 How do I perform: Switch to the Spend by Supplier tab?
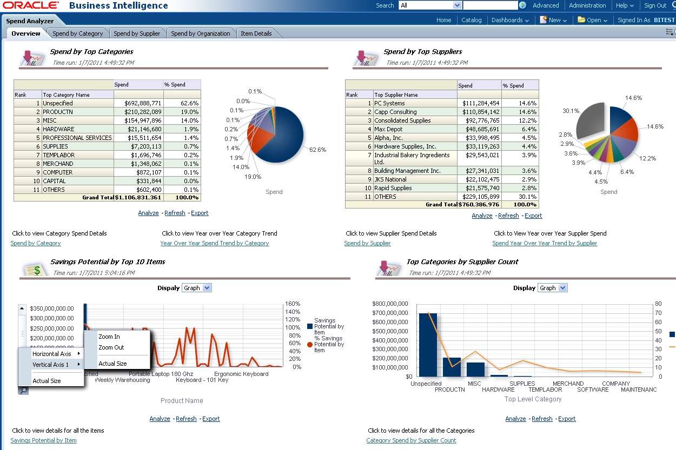[x=137, y=33]
